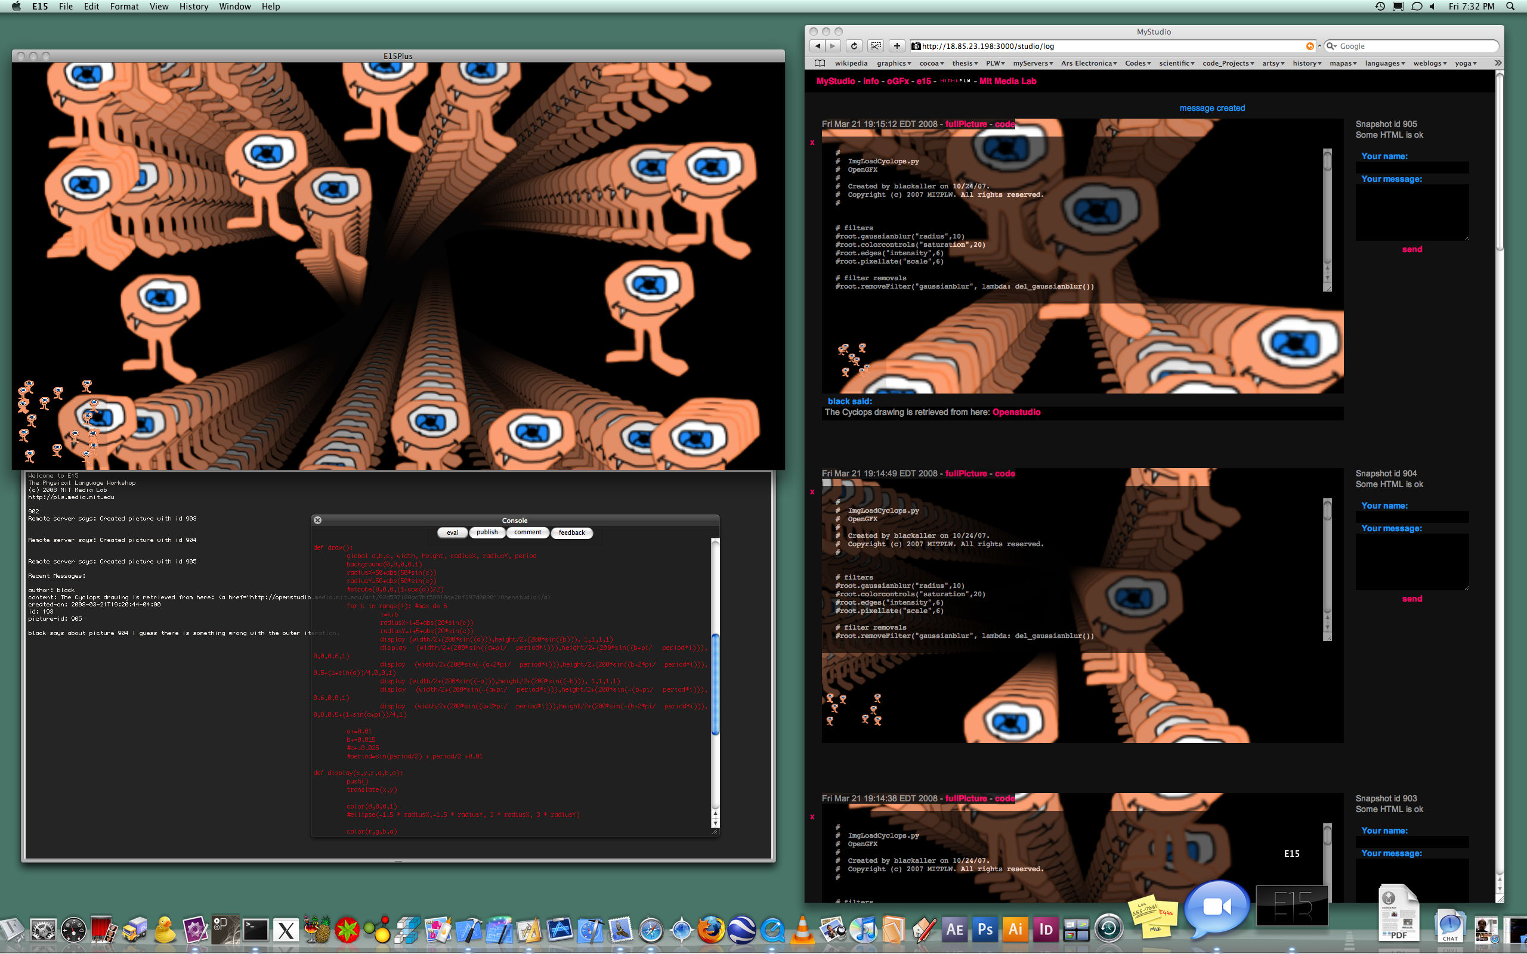1527x954 pixels.
Task: Click the web clip scissors button
Action: coord(875,46)
